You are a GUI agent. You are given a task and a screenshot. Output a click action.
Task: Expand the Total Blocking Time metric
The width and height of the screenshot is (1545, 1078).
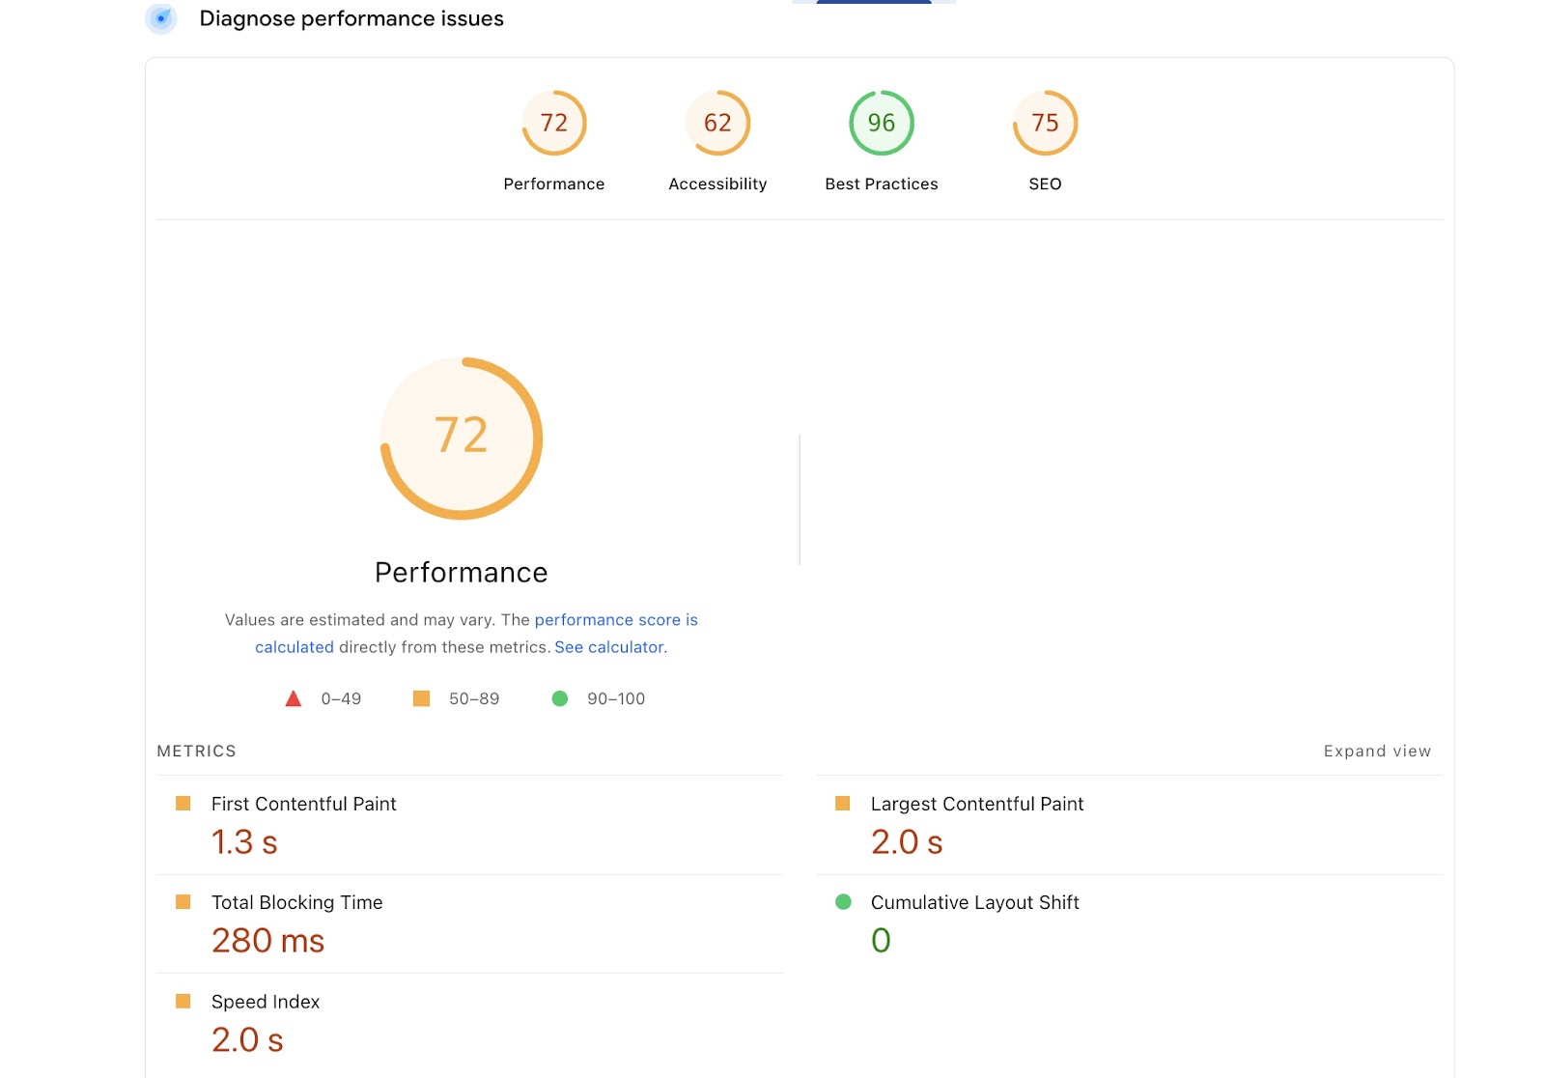point(296,902)
